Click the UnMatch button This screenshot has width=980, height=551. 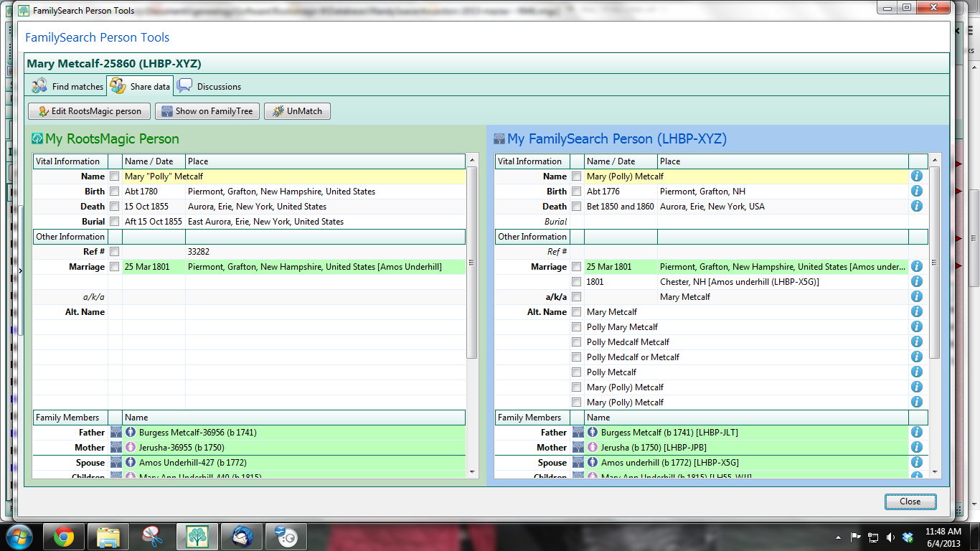click(x=296, y=111)
